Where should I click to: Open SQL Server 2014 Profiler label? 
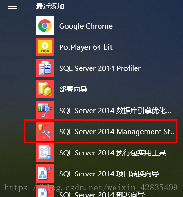[100, 68]
